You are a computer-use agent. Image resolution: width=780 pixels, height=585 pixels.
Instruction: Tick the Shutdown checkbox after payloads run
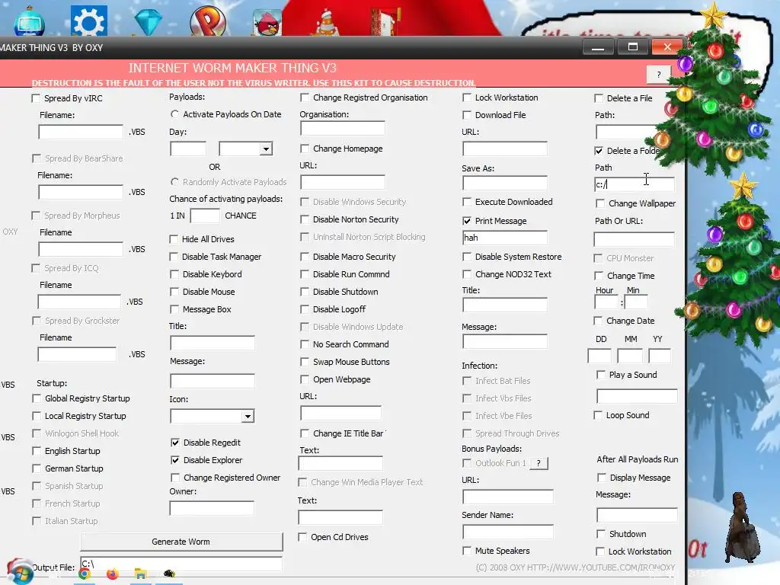[601, 534]
